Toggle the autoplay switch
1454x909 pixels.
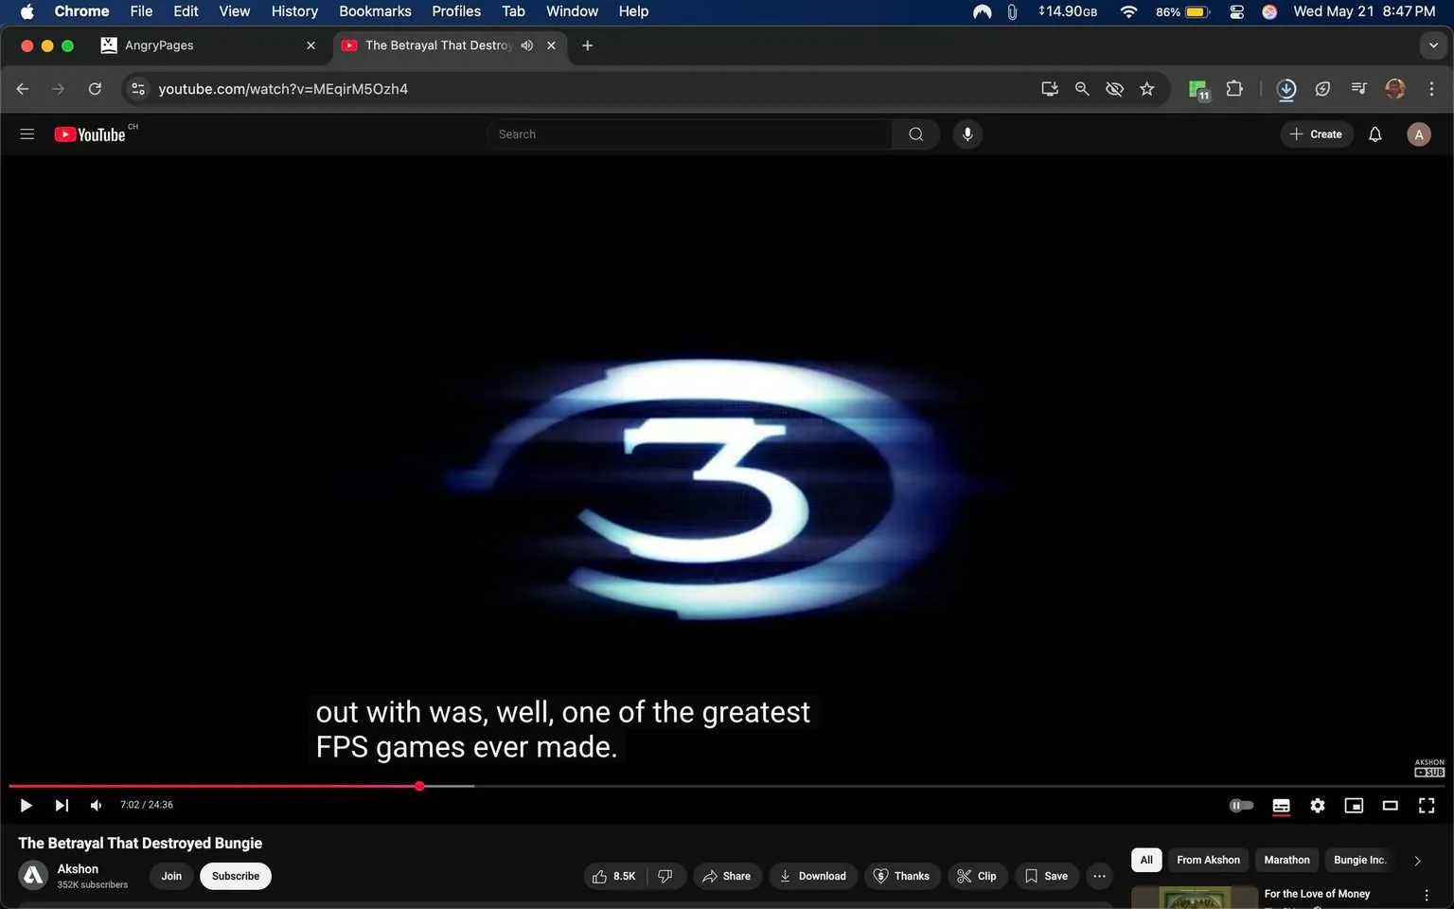pos(1241,805)
